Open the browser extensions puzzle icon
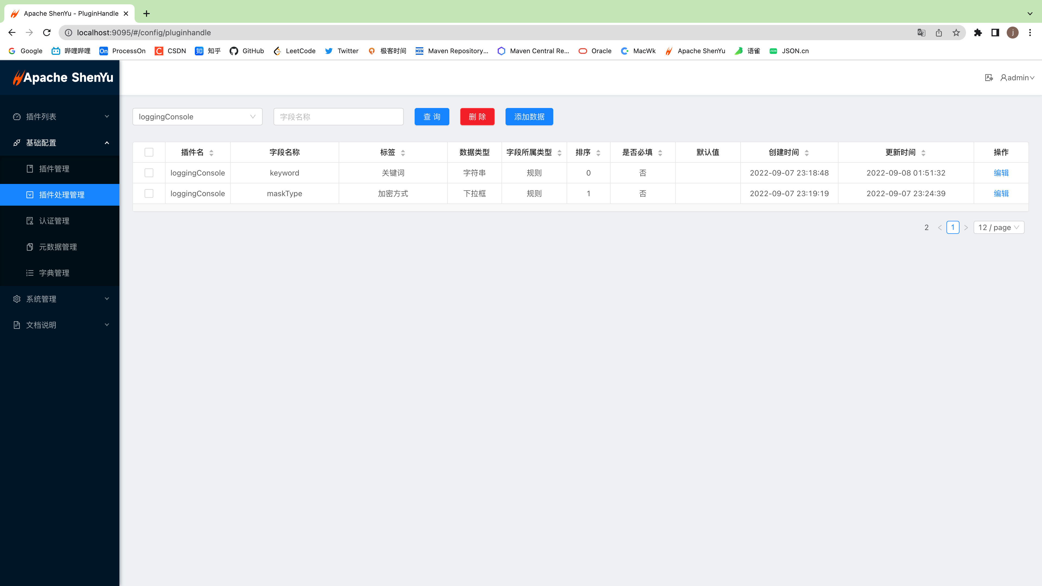This screenshot has width=1042, height=586. 978,33
